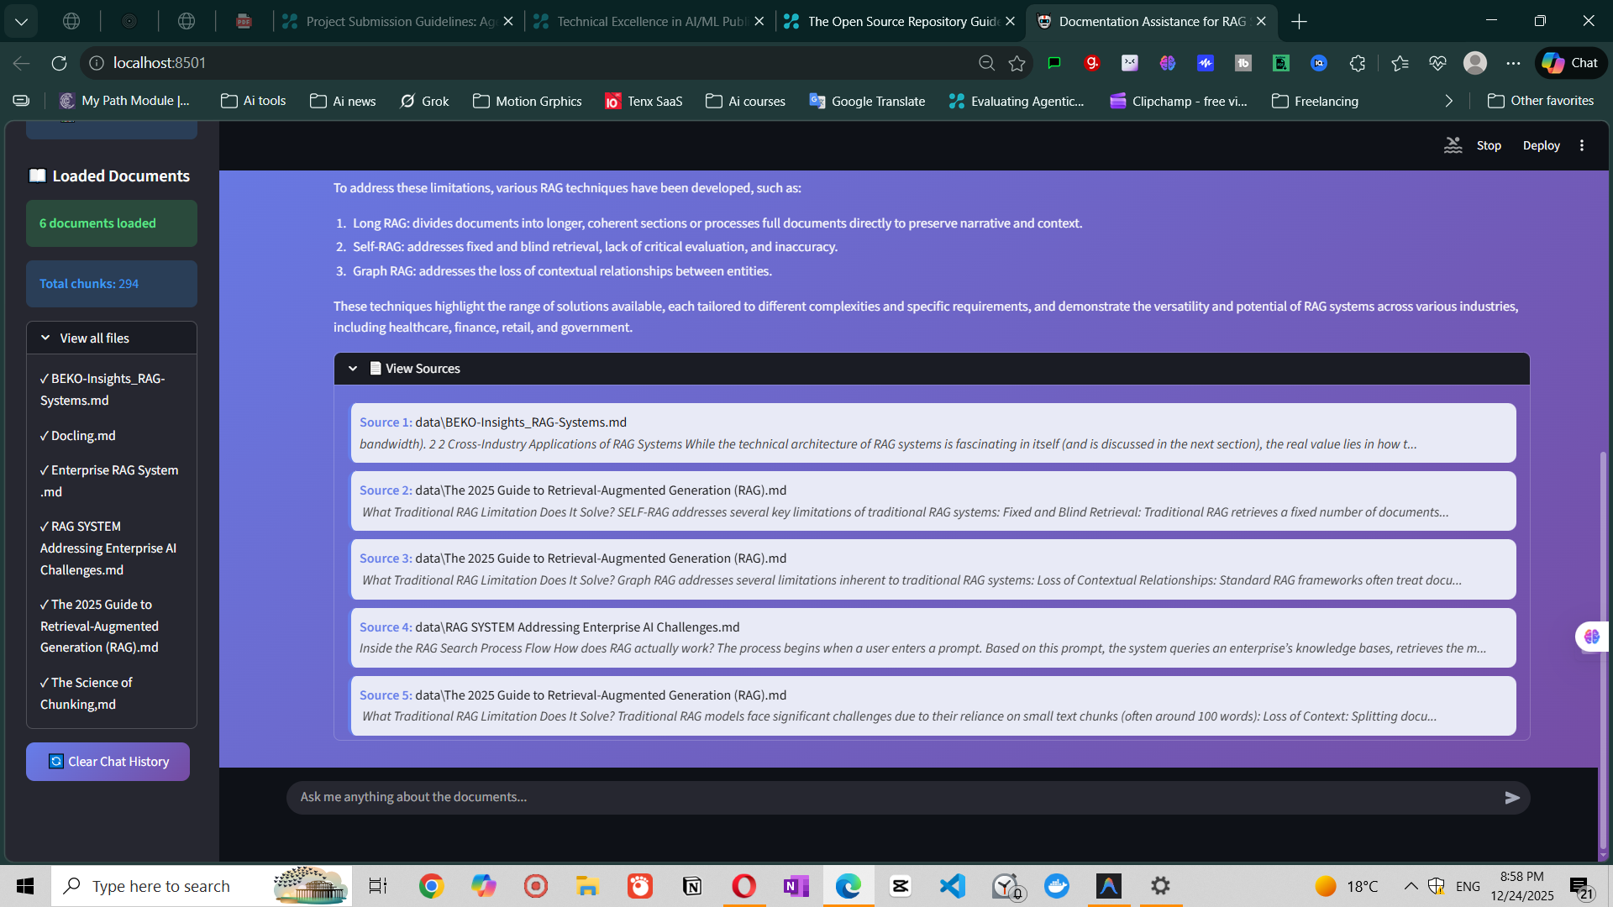Image resolution: width=1613 pixels, height=907 pixels.
Task: Expand bookmarks overflow chevron arrow
Action: pos(1448,101)
